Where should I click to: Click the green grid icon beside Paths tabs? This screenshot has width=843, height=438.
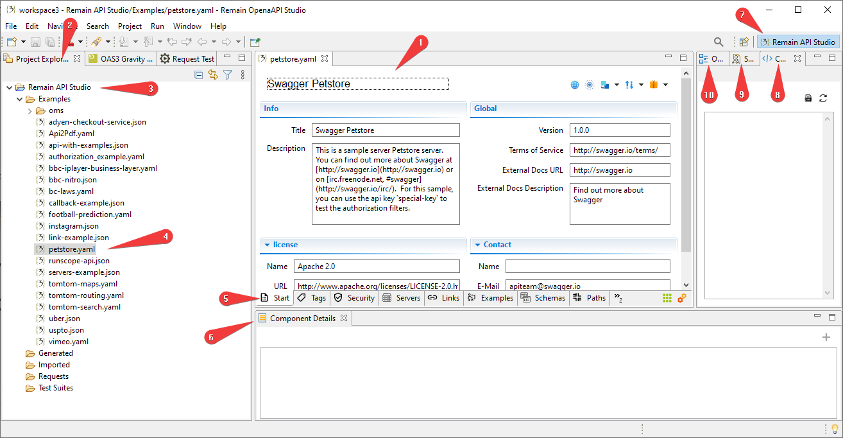coord(667,298)
